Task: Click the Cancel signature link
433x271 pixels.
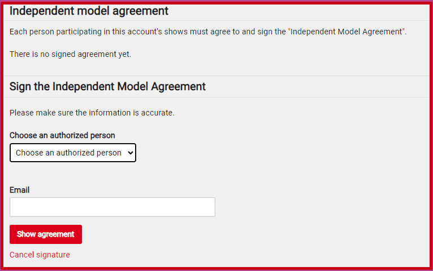Action: (40, 255)
